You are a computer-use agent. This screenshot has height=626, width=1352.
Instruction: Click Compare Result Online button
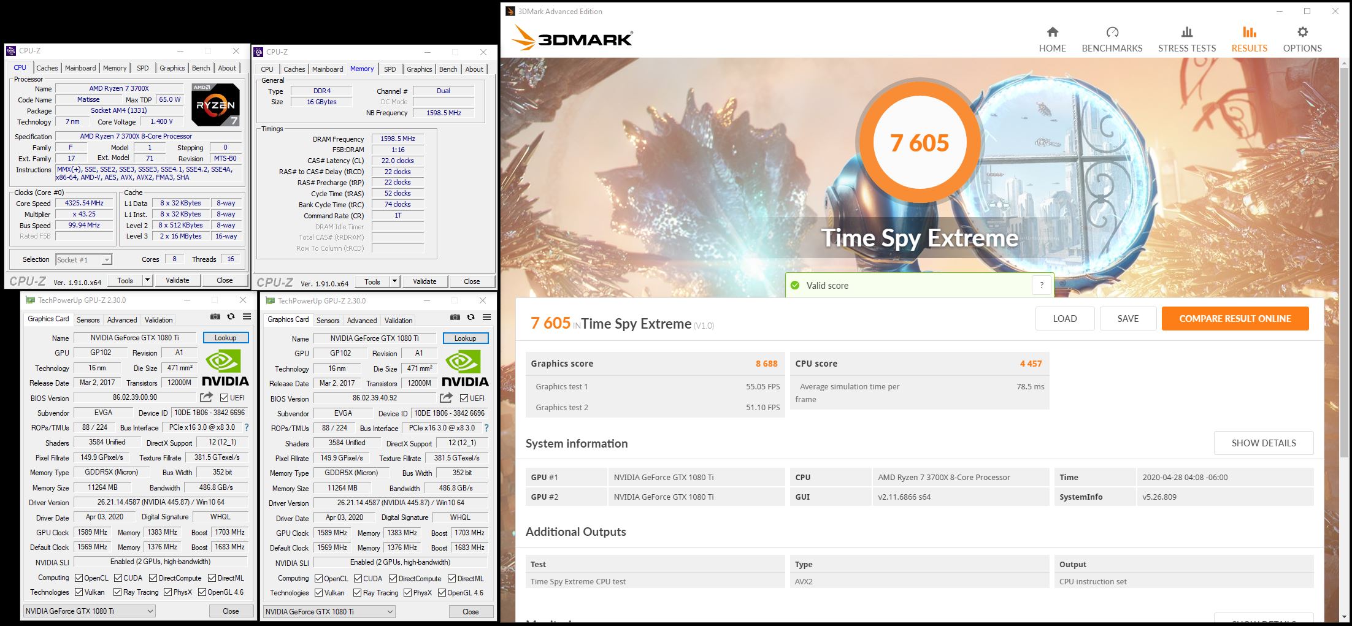tap(1235, 318)
